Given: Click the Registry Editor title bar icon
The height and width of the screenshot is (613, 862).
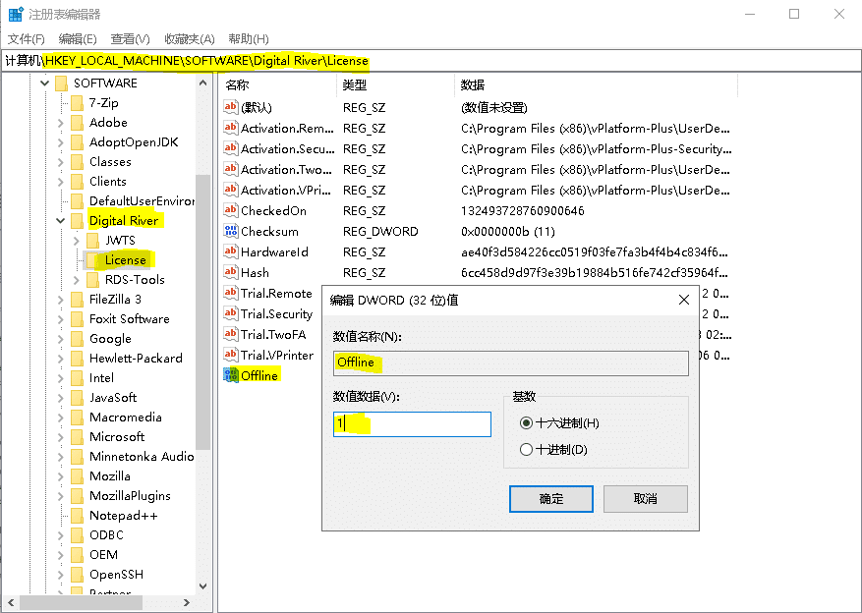Looking at the screenshot, I should [16, 14].
